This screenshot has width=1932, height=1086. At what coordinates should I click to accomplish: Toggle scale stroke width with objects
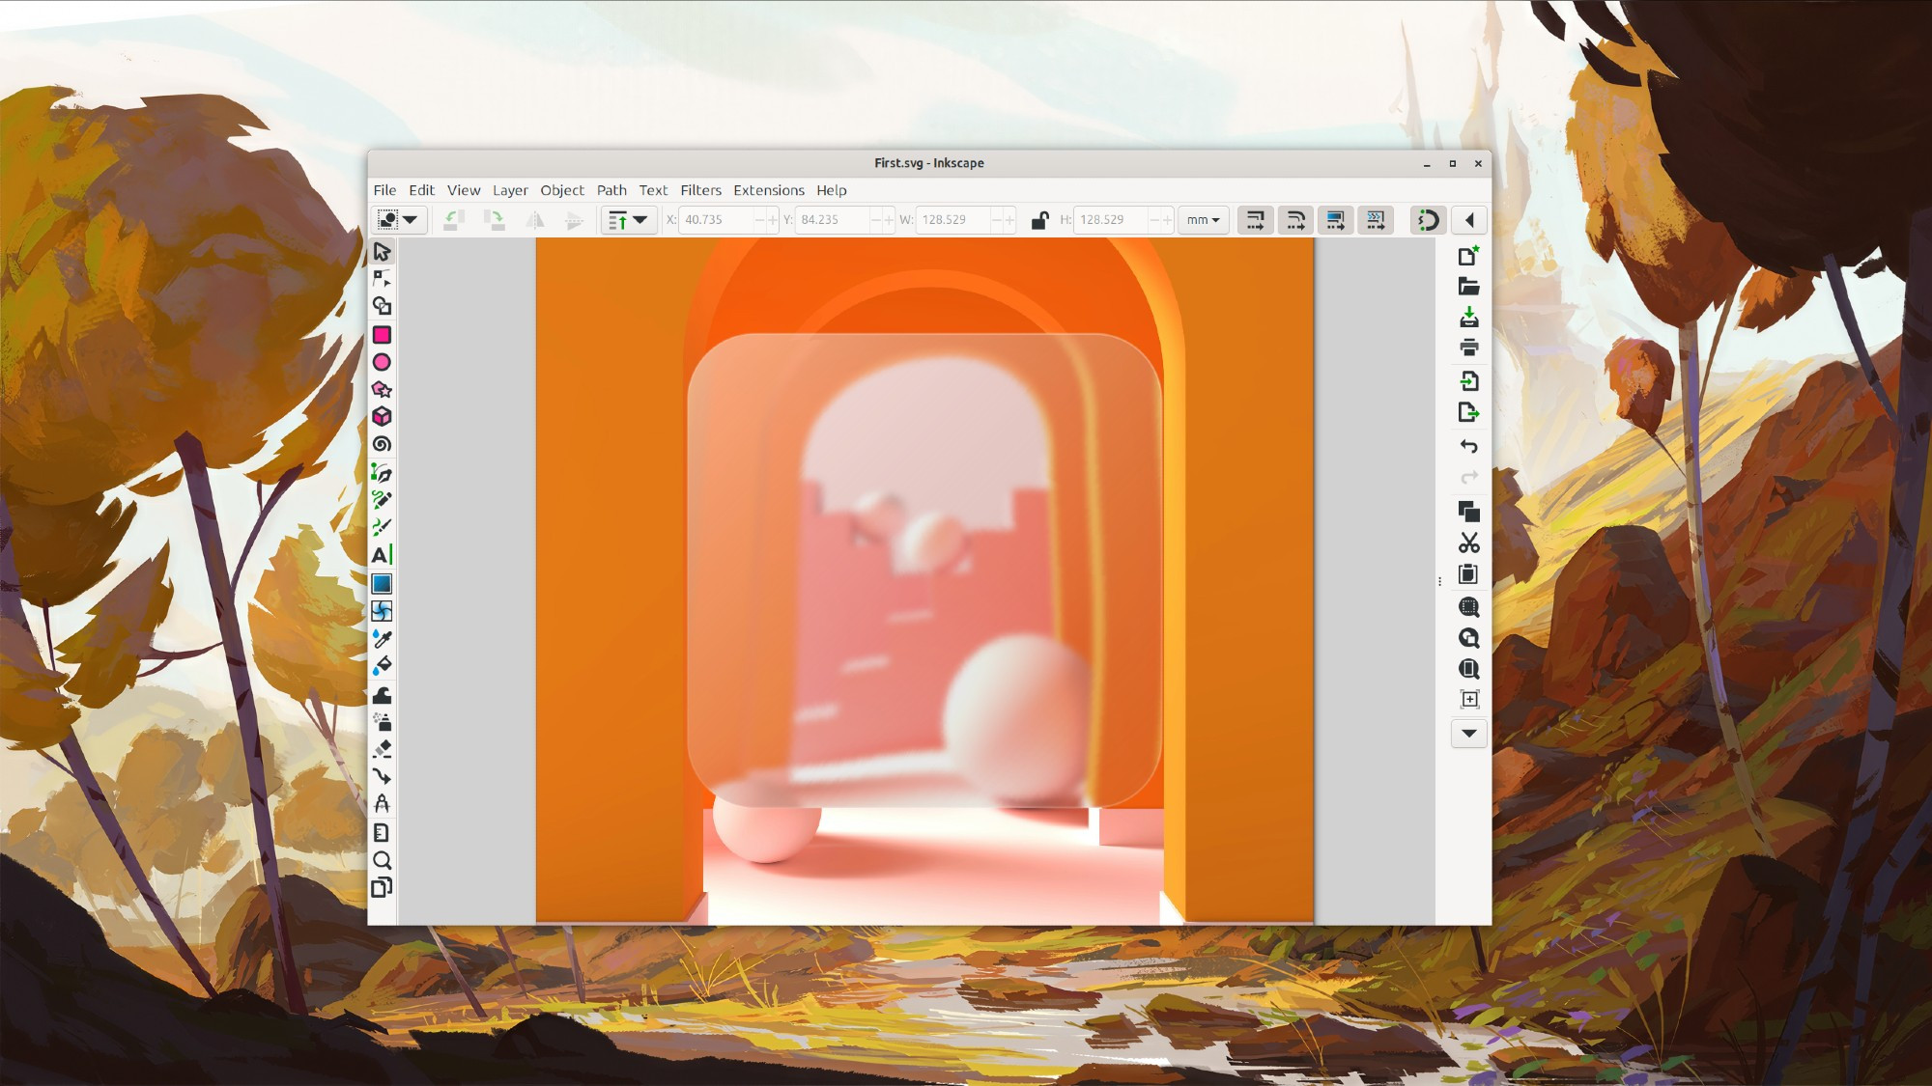tap(1255, 220)
